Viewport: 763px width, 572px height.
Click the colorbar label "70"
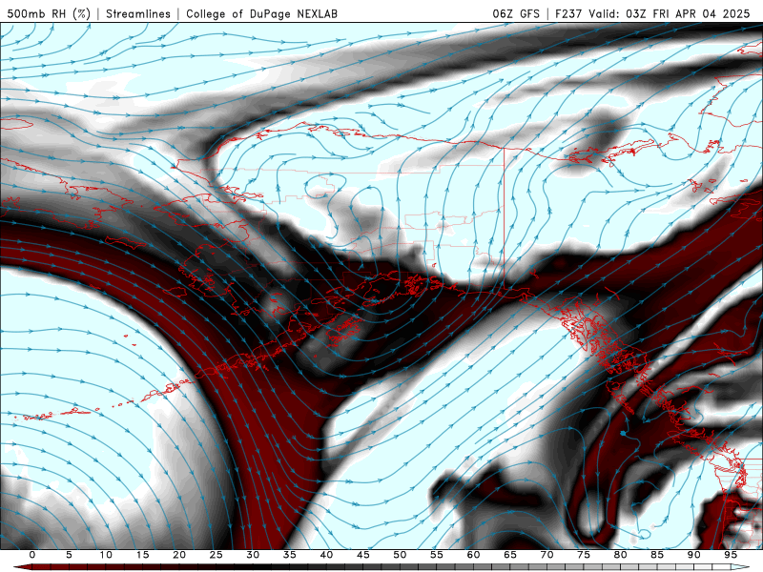546,555
